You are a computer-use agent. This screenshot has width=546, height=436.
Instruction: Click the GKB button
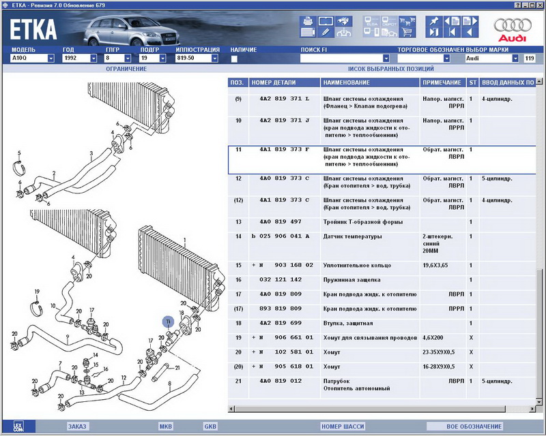click(x=210, y=426)
